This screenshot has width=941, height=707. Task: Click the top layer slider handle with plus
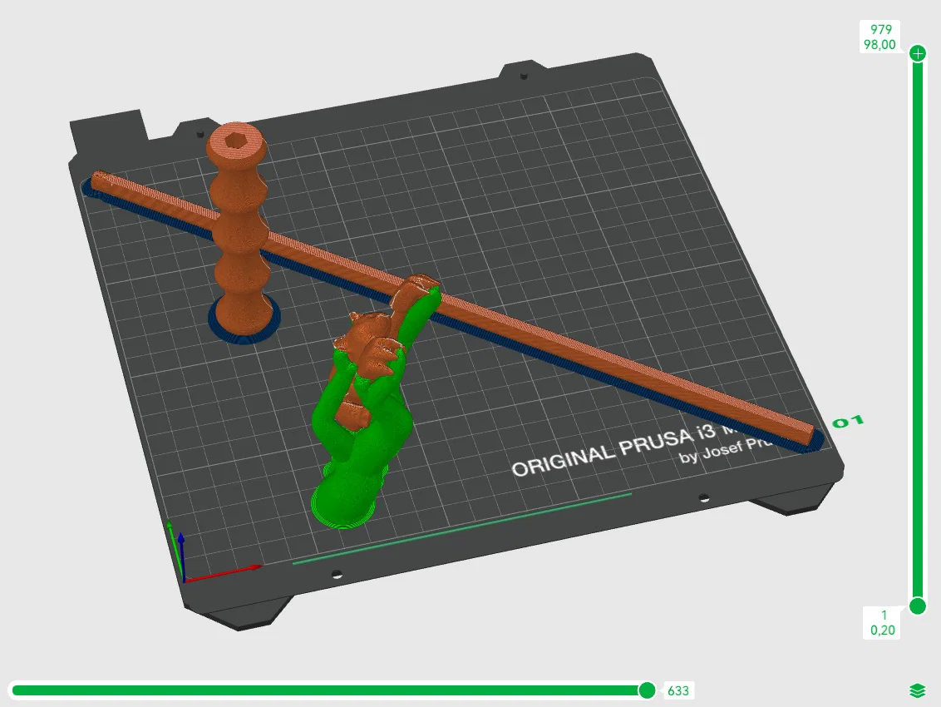coord(918,53)
